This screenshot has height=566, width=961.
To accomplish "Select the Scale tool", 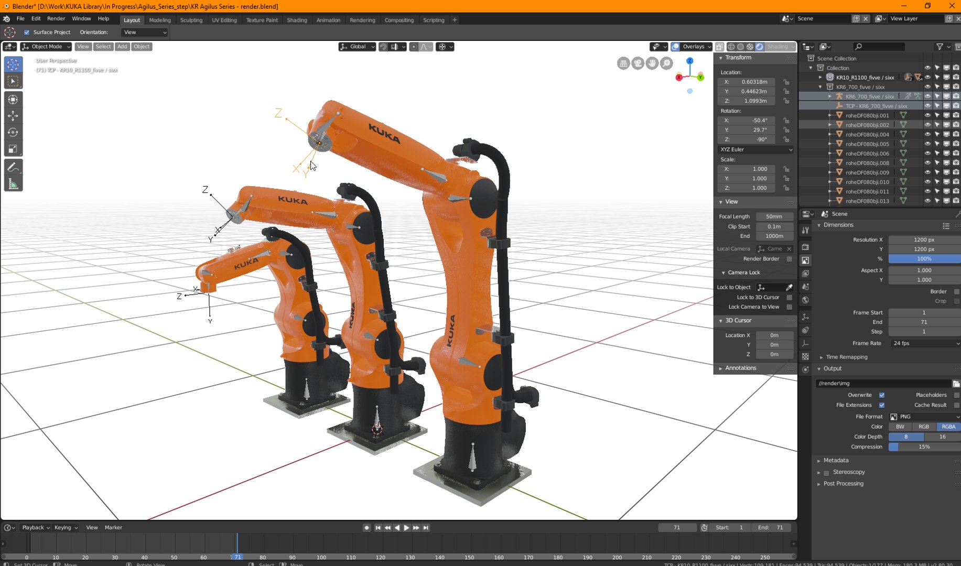I will 13,149.
